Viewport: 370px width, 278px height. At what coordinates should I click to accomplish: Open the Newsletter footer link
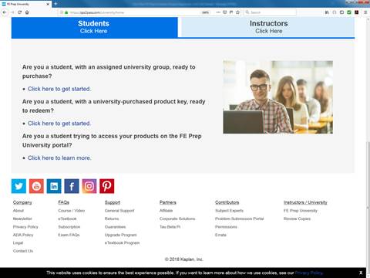coord(22,219)
